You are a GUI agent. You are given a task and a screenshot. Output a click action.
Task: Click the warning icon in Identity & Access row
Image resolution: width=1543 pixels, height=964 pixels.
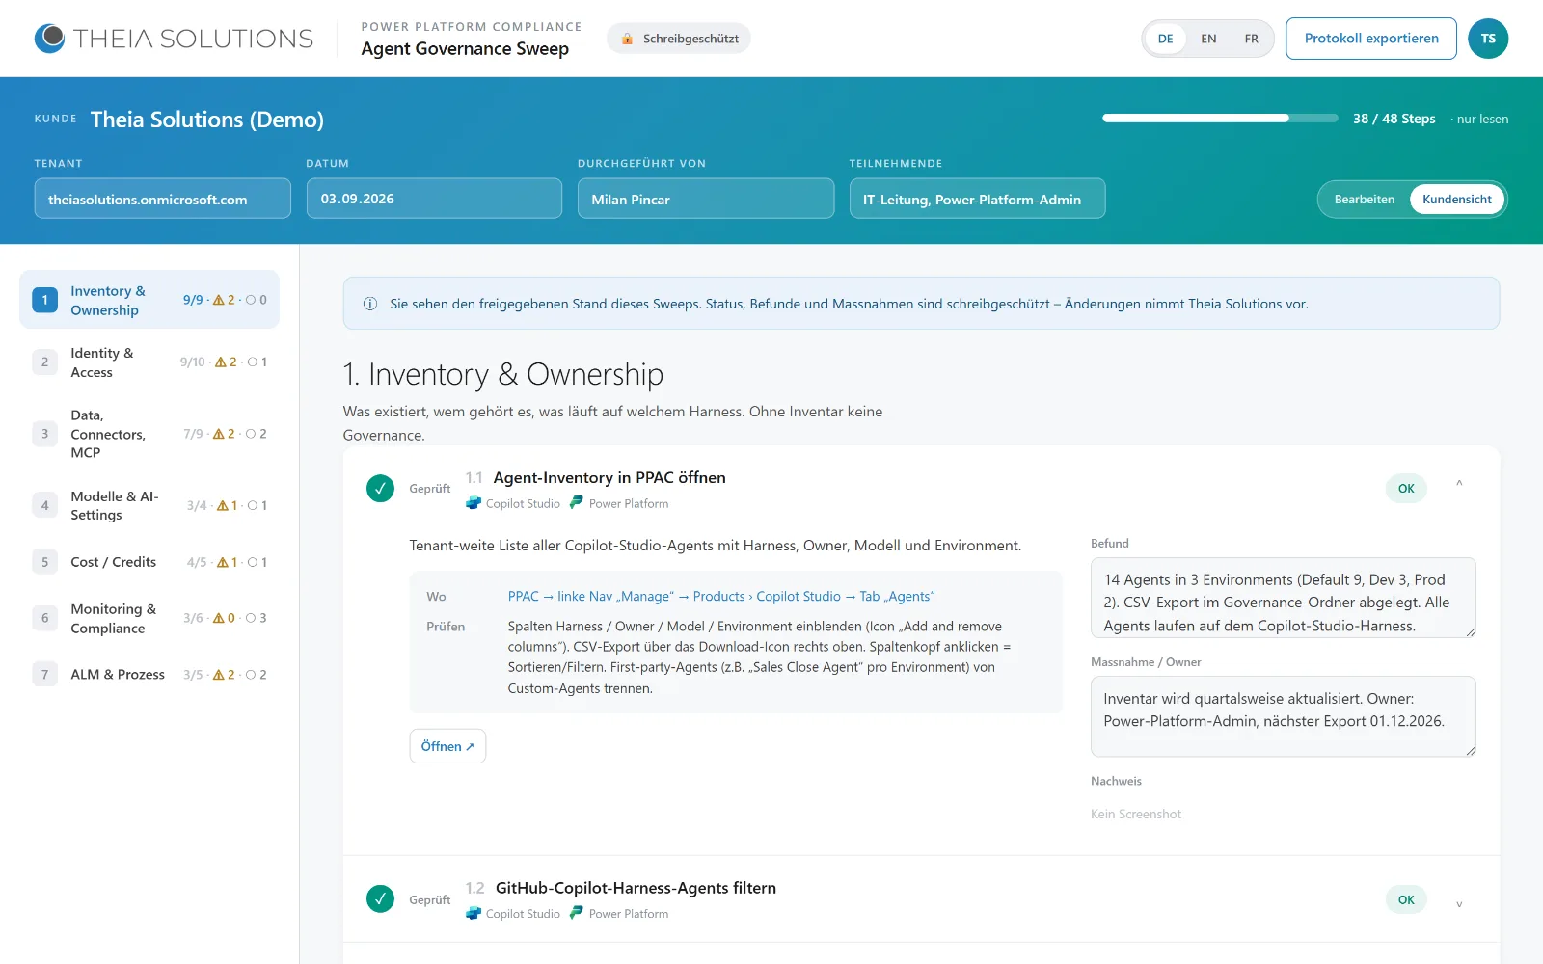(x=220, y=362)
